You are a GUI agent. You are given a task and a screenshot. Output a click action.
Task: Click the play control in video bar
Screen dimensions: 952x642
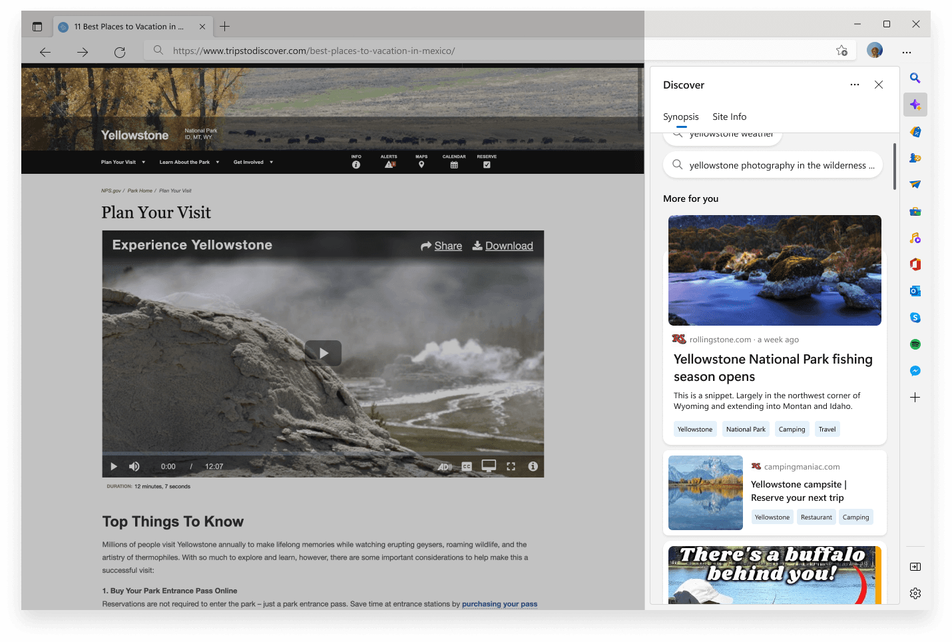[x=114, y=467]
